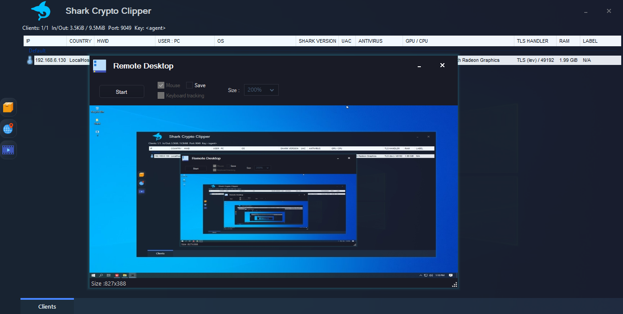Click the client computer icon beside 192.168.6.130
The height and width of the screenshot is (314, 623).
point(29,60)
